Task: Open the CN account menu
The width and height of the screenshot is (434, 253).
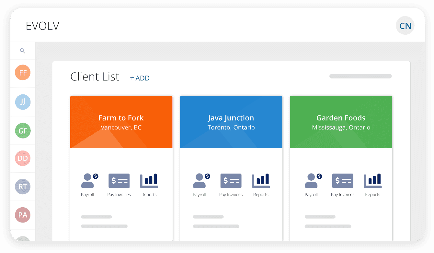Action: (x=405, y=25)
